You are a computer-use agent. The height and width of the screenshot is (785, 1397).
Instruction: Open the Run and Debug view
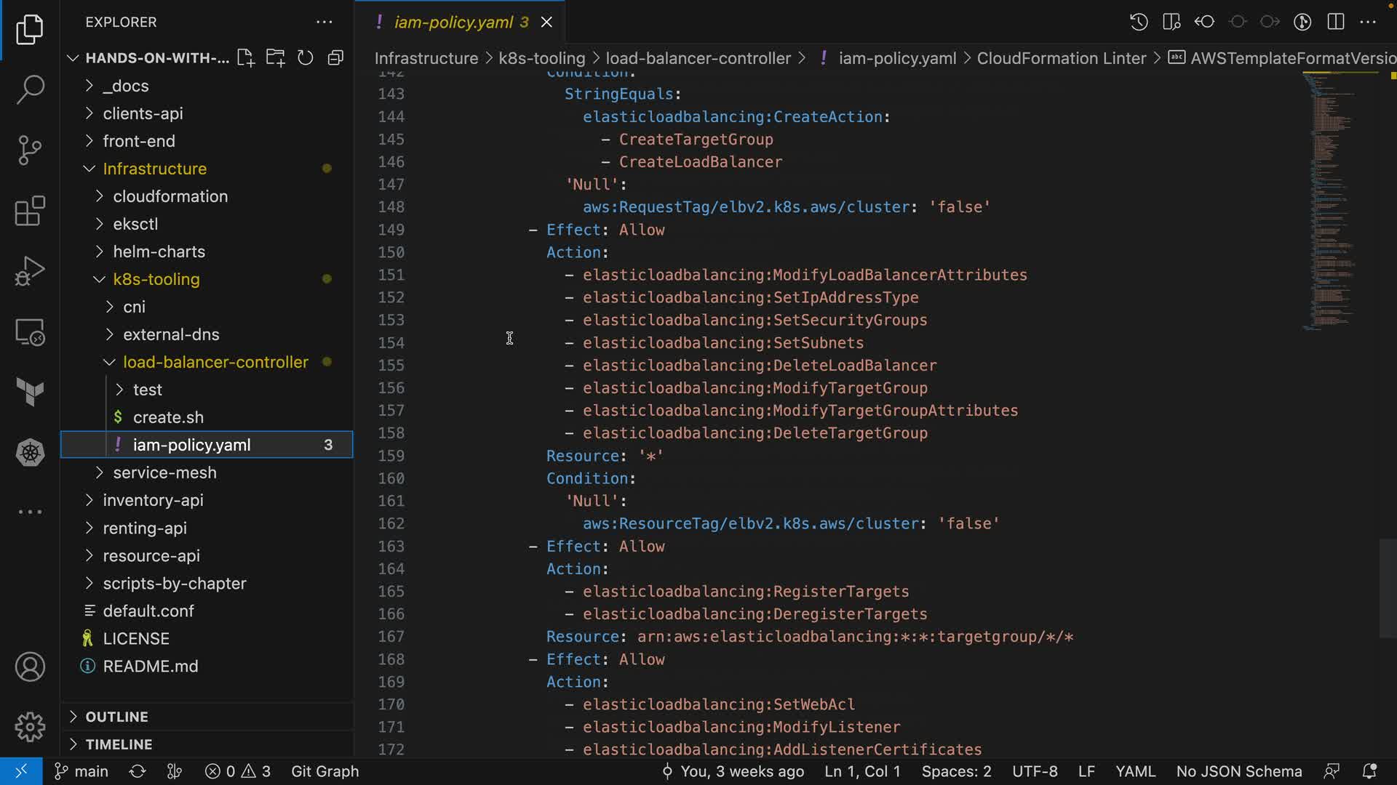tap(30, 271)
